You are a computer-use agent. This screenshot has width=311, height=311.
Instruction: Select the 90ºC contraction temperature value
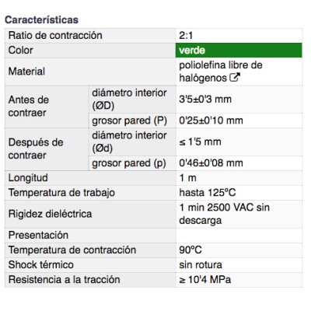pos(190,250)
